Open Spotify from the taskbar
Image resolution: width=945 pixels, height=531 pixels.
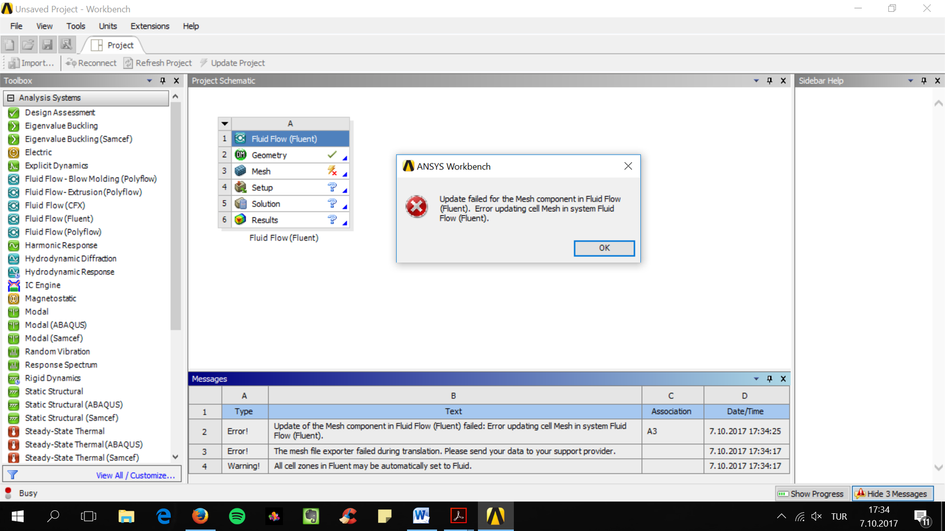pos(237,516)
